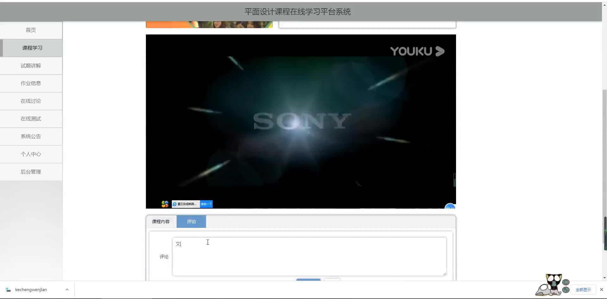Close the downloads bar

602,290
